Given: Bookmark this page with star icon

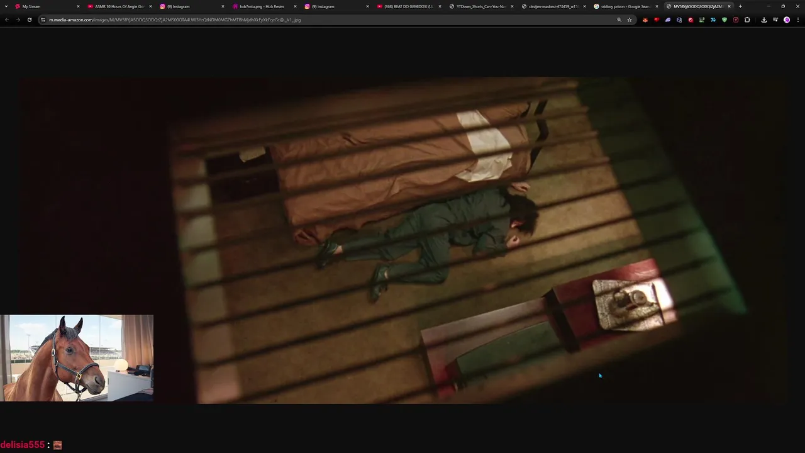Looking at the screenshot, I should pyautogui.click(x=630, y=20).
